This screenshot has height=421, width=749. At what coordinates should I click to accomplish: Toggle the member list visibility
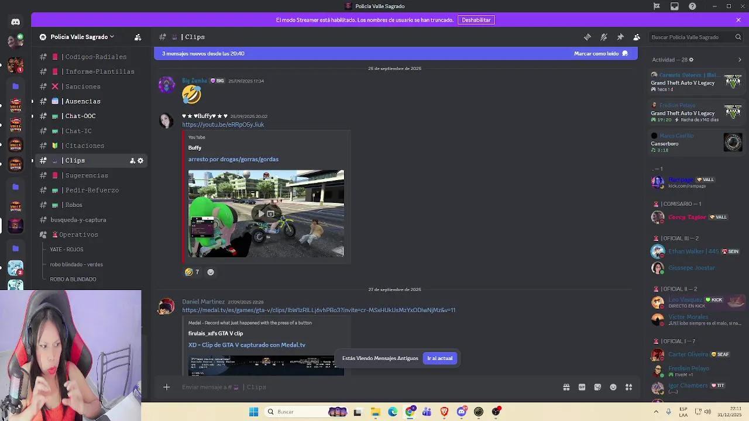pos(637,37)
